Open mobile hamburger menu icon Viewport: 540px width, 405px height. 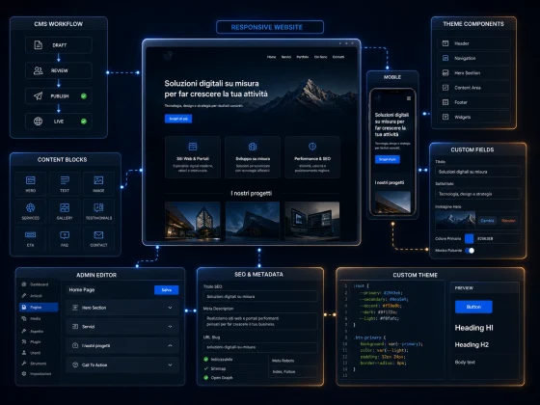click(409, 98)
